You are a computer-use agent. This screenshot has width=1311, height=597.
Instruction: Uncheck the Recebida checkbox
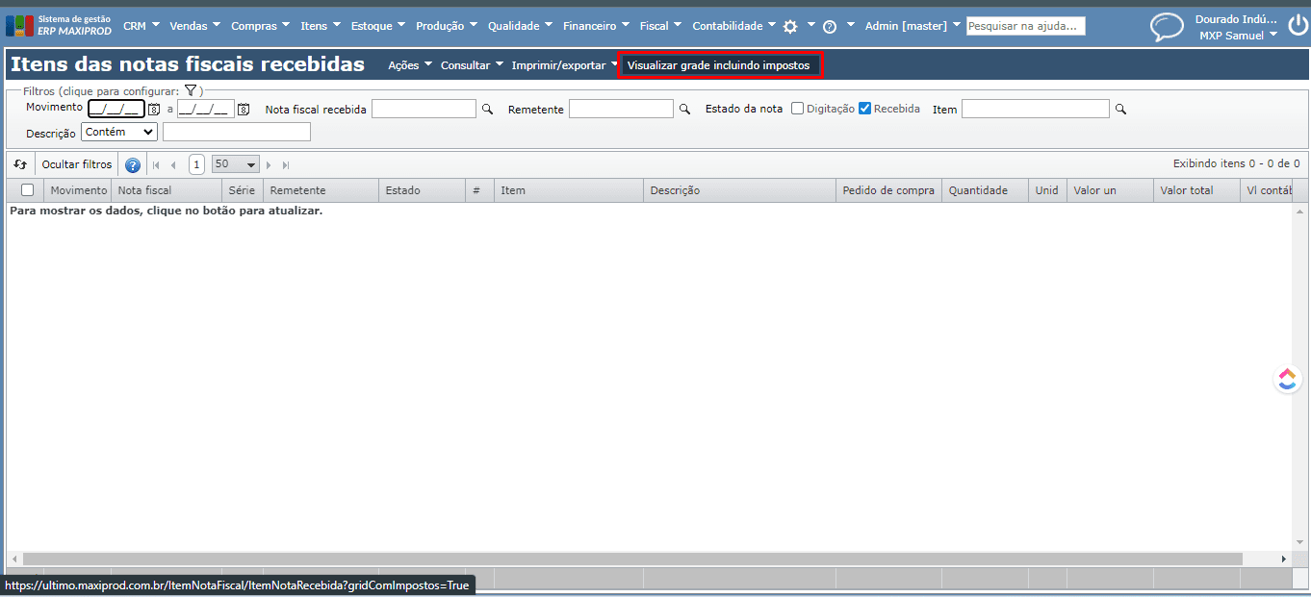[864, 109]
